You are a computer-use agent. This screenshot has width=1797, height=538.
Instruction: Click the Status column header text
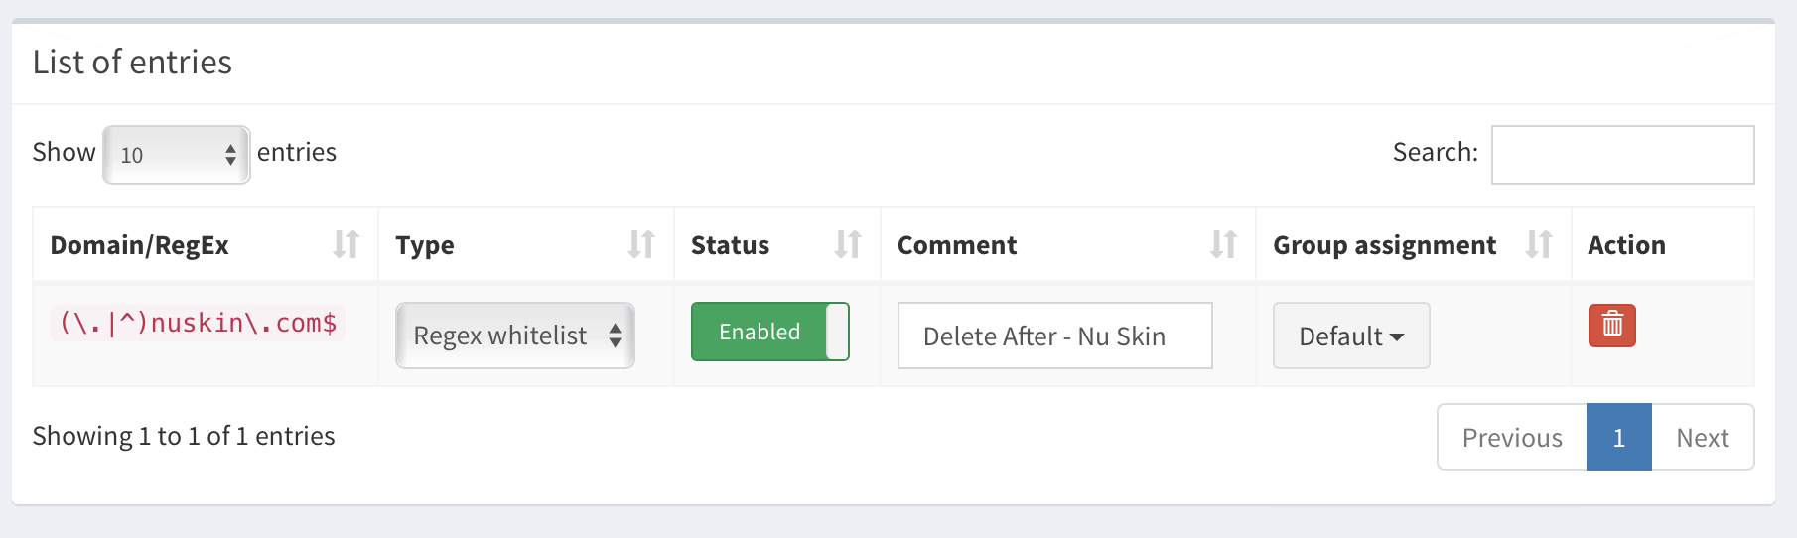click(730, 245)
